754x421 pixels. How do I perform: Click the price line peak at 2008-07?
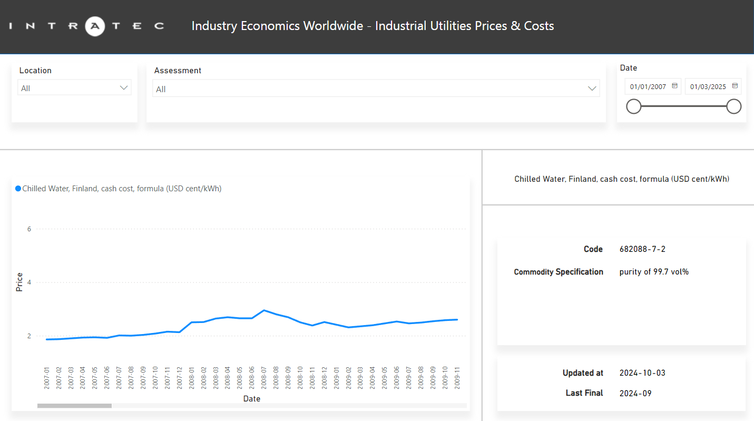tap(264, 310)
